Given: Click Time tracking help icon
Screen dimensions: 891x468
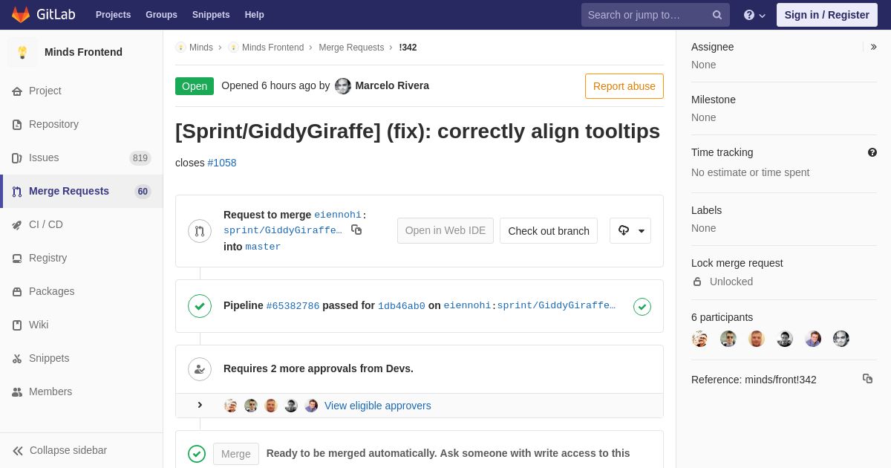Looking at the screenshot, I should pos(872,152).
